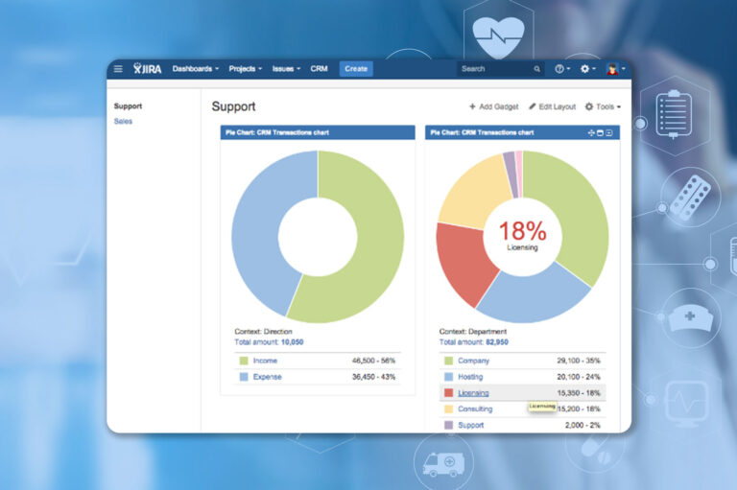Image resolution: width=737 pixels, height=490 pixels.
Task: Expand the Projects dropdown
Action: (x=245, y=69)
